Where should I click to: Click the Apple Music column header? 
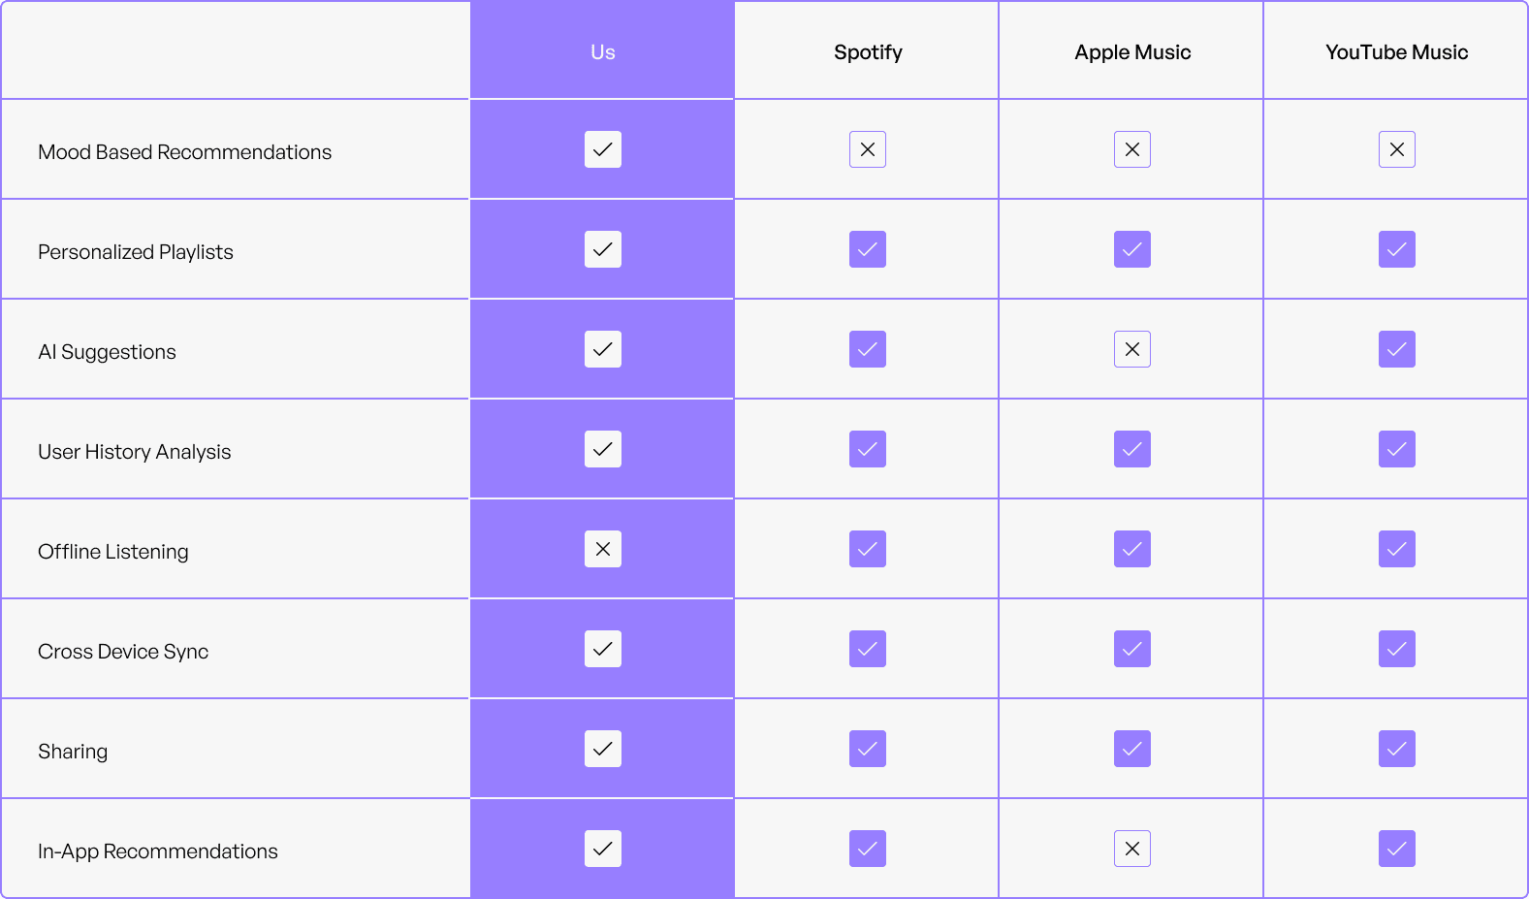(1132, 52)
